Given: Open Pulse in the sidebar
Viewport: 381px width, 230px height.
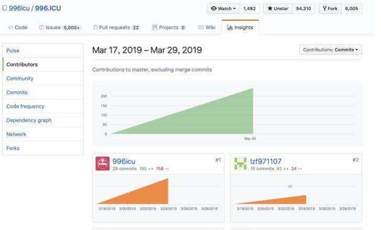Looking at the screenshot, I should click(x=43, y=50).
